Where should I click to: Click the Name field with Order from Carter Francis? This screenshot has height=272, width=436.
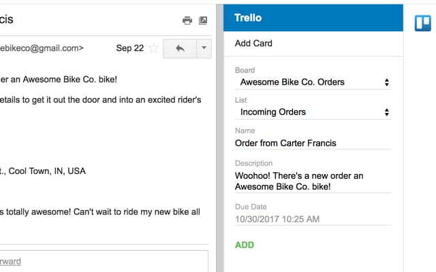point(313,143)
